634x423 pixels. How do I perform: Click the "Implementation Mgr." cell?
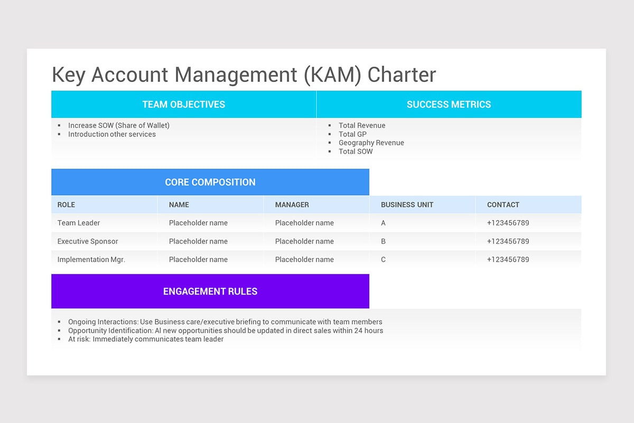[91, 259]
